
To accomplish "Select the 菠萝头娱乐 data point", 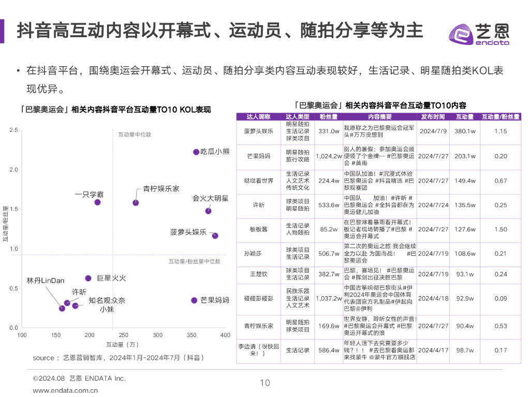I will 214,236.
